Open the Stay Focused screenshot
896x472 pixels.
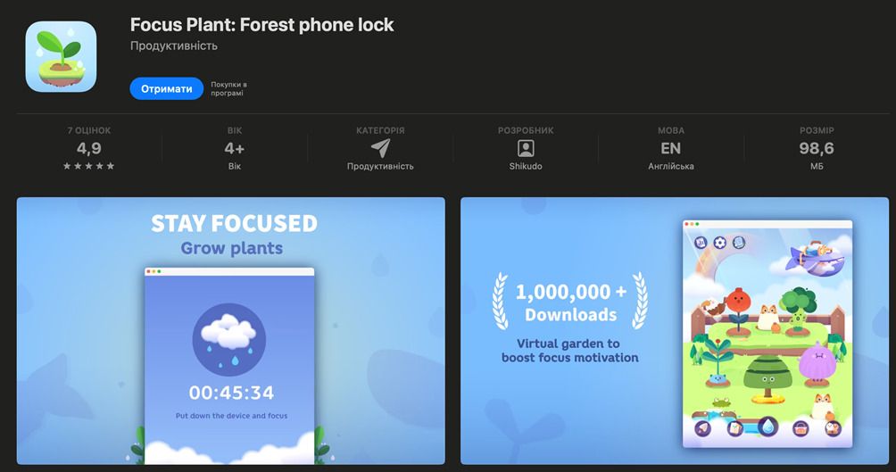(231, 331)
